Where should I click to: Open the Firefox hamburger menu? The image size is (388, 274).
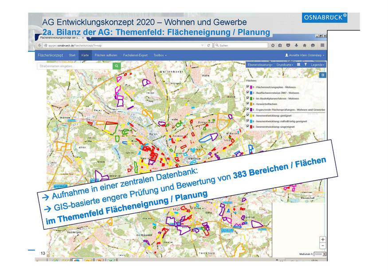[322, 45]
